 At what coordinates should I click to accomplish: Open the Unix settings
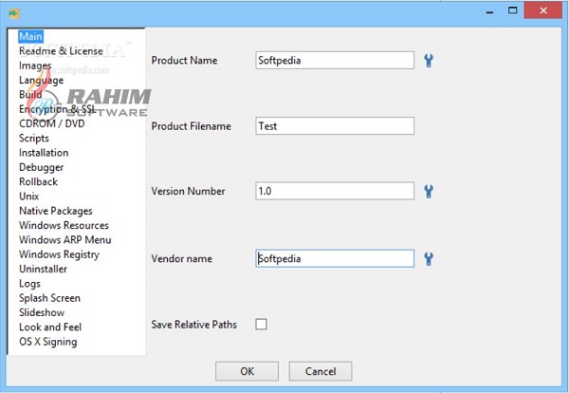point(29,196)
